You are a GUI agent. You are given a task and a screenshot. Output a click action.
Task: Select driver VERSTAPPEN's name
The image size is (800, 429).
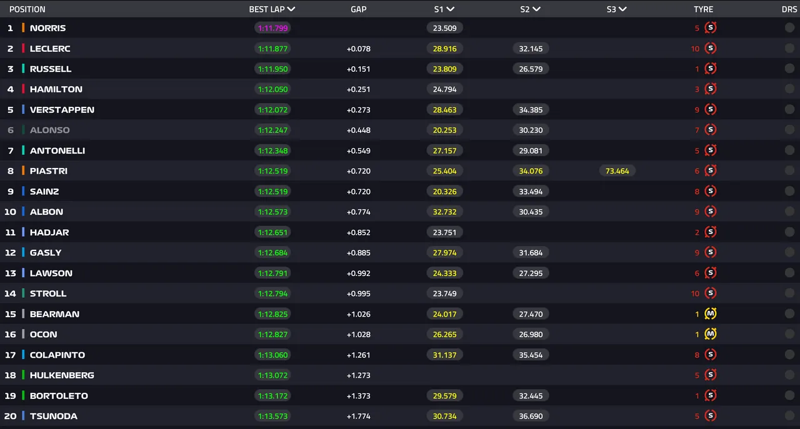(62, 110)
